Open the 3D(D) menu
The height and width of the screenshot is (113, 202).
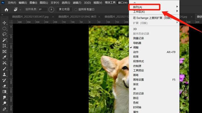click(87, 3)
